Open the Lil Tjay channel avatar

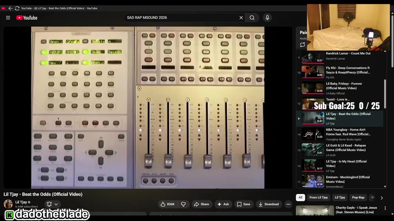click(8, 204)
